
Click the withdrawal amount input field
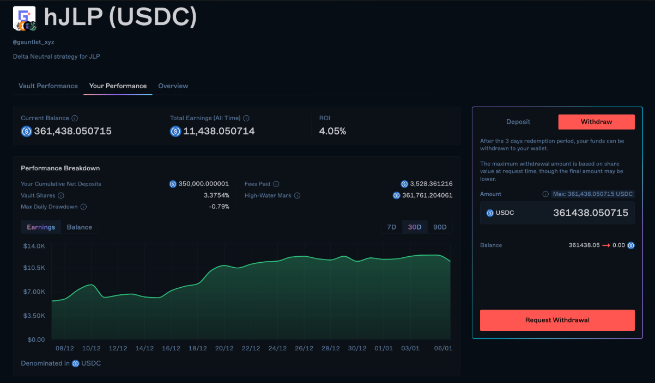[578, 213]
